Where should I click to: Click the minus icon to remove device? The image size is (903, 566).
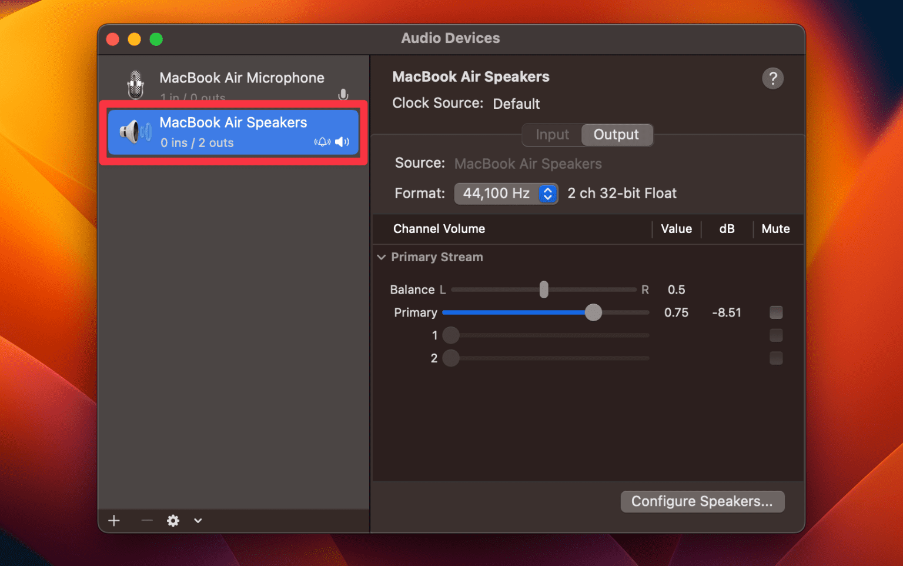pos(147,521)
